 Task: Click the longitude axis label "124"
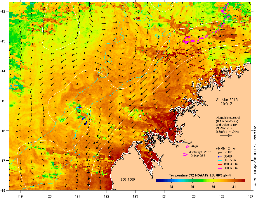(164, 196)
